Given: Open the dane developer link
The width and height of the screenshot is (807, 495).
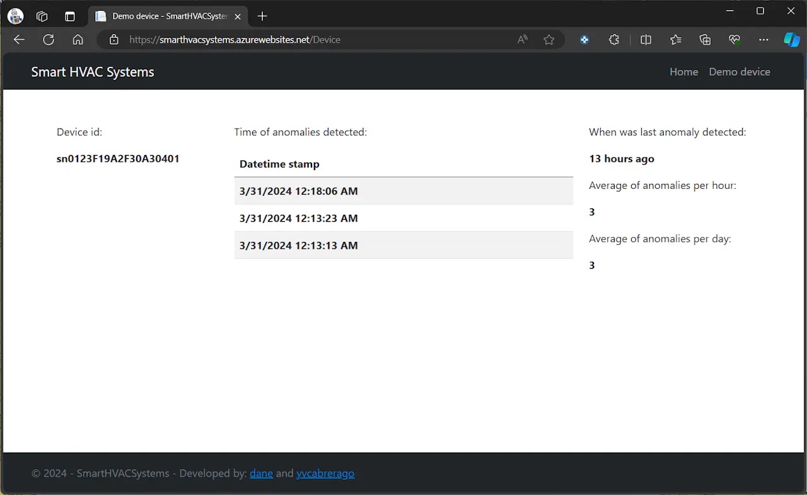Looking at the screenshot, I should click(261, 473).
